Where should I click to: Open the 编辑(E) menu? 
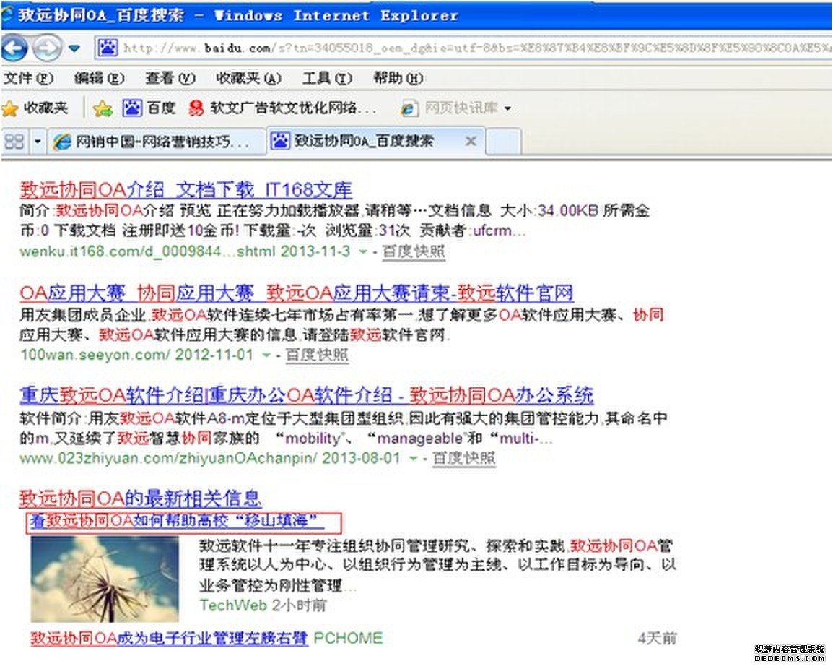pyautogui.click(x=99, y=79)
